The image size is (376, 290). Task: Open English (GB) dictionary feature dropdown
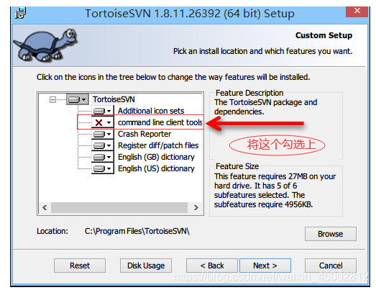pos(102,157)
